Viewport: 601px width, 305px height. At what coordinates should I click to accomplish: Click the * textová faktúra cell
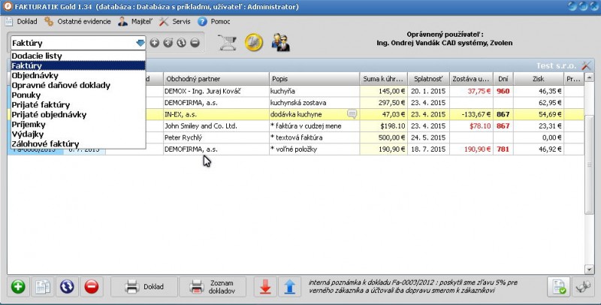pyautogui.click(x=314, y=137)
